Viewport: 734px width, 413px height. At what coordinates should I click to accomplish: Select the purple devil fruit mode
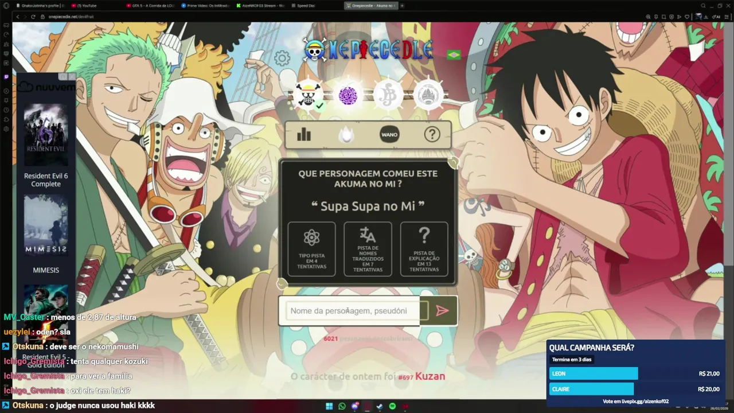point(348,95)
